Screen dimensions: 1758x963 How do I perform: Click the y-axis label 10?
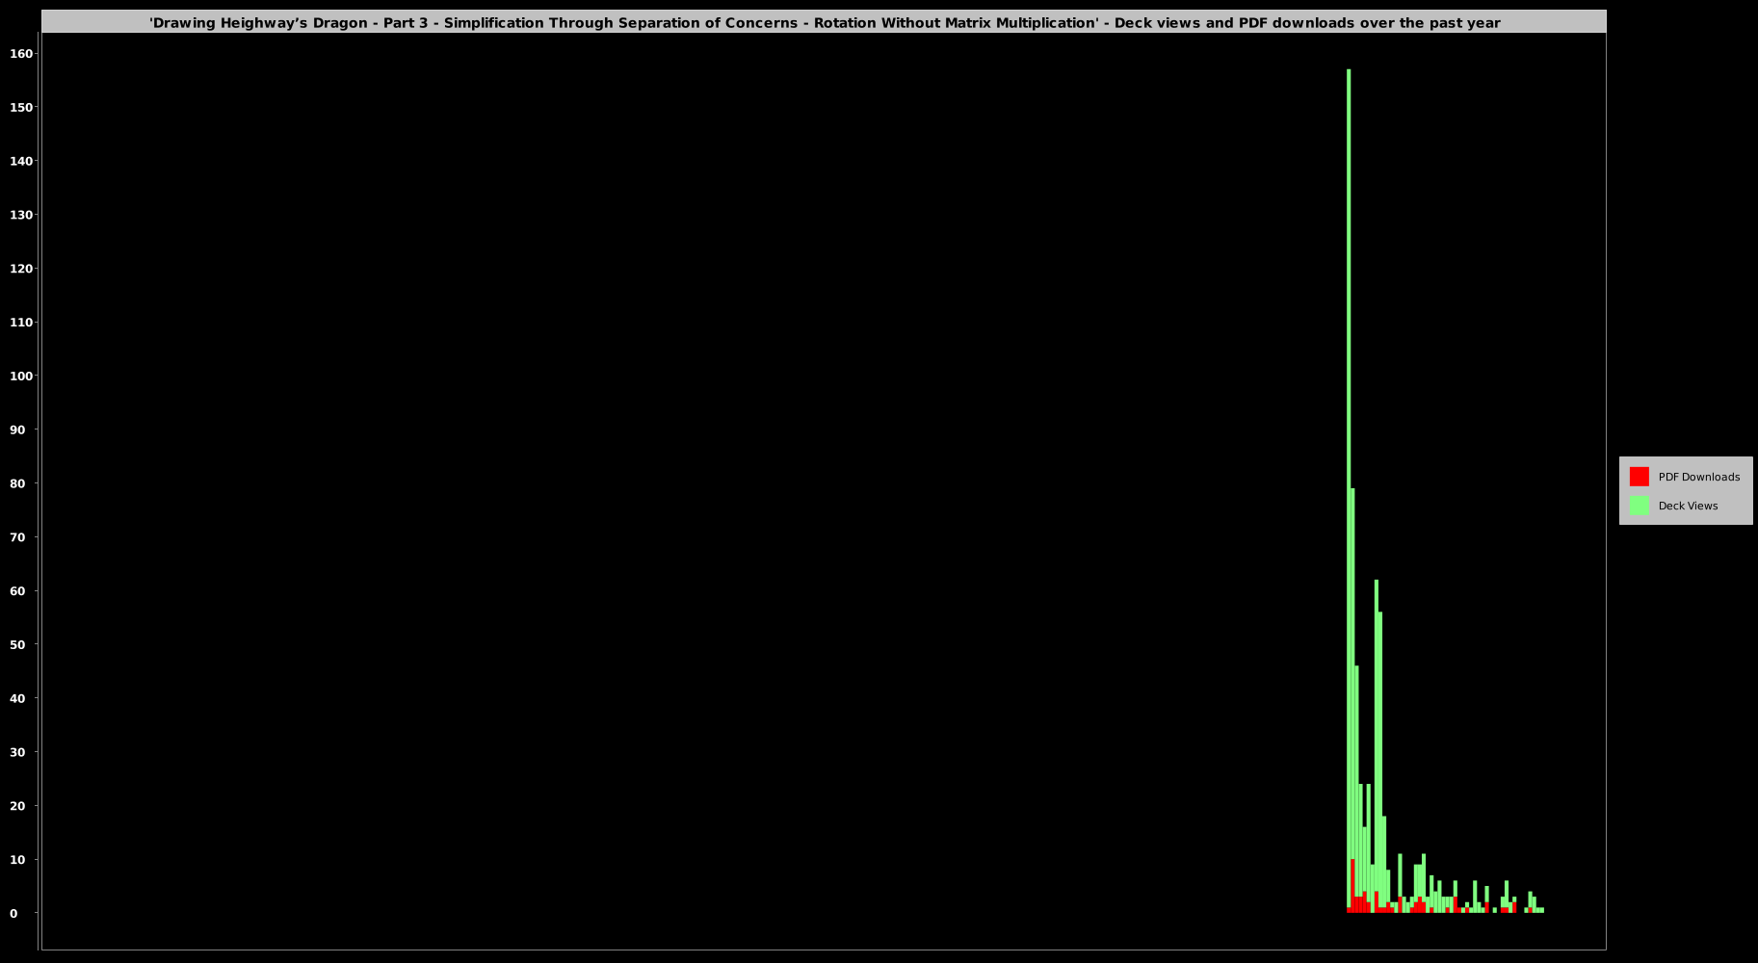coord(17,859)
